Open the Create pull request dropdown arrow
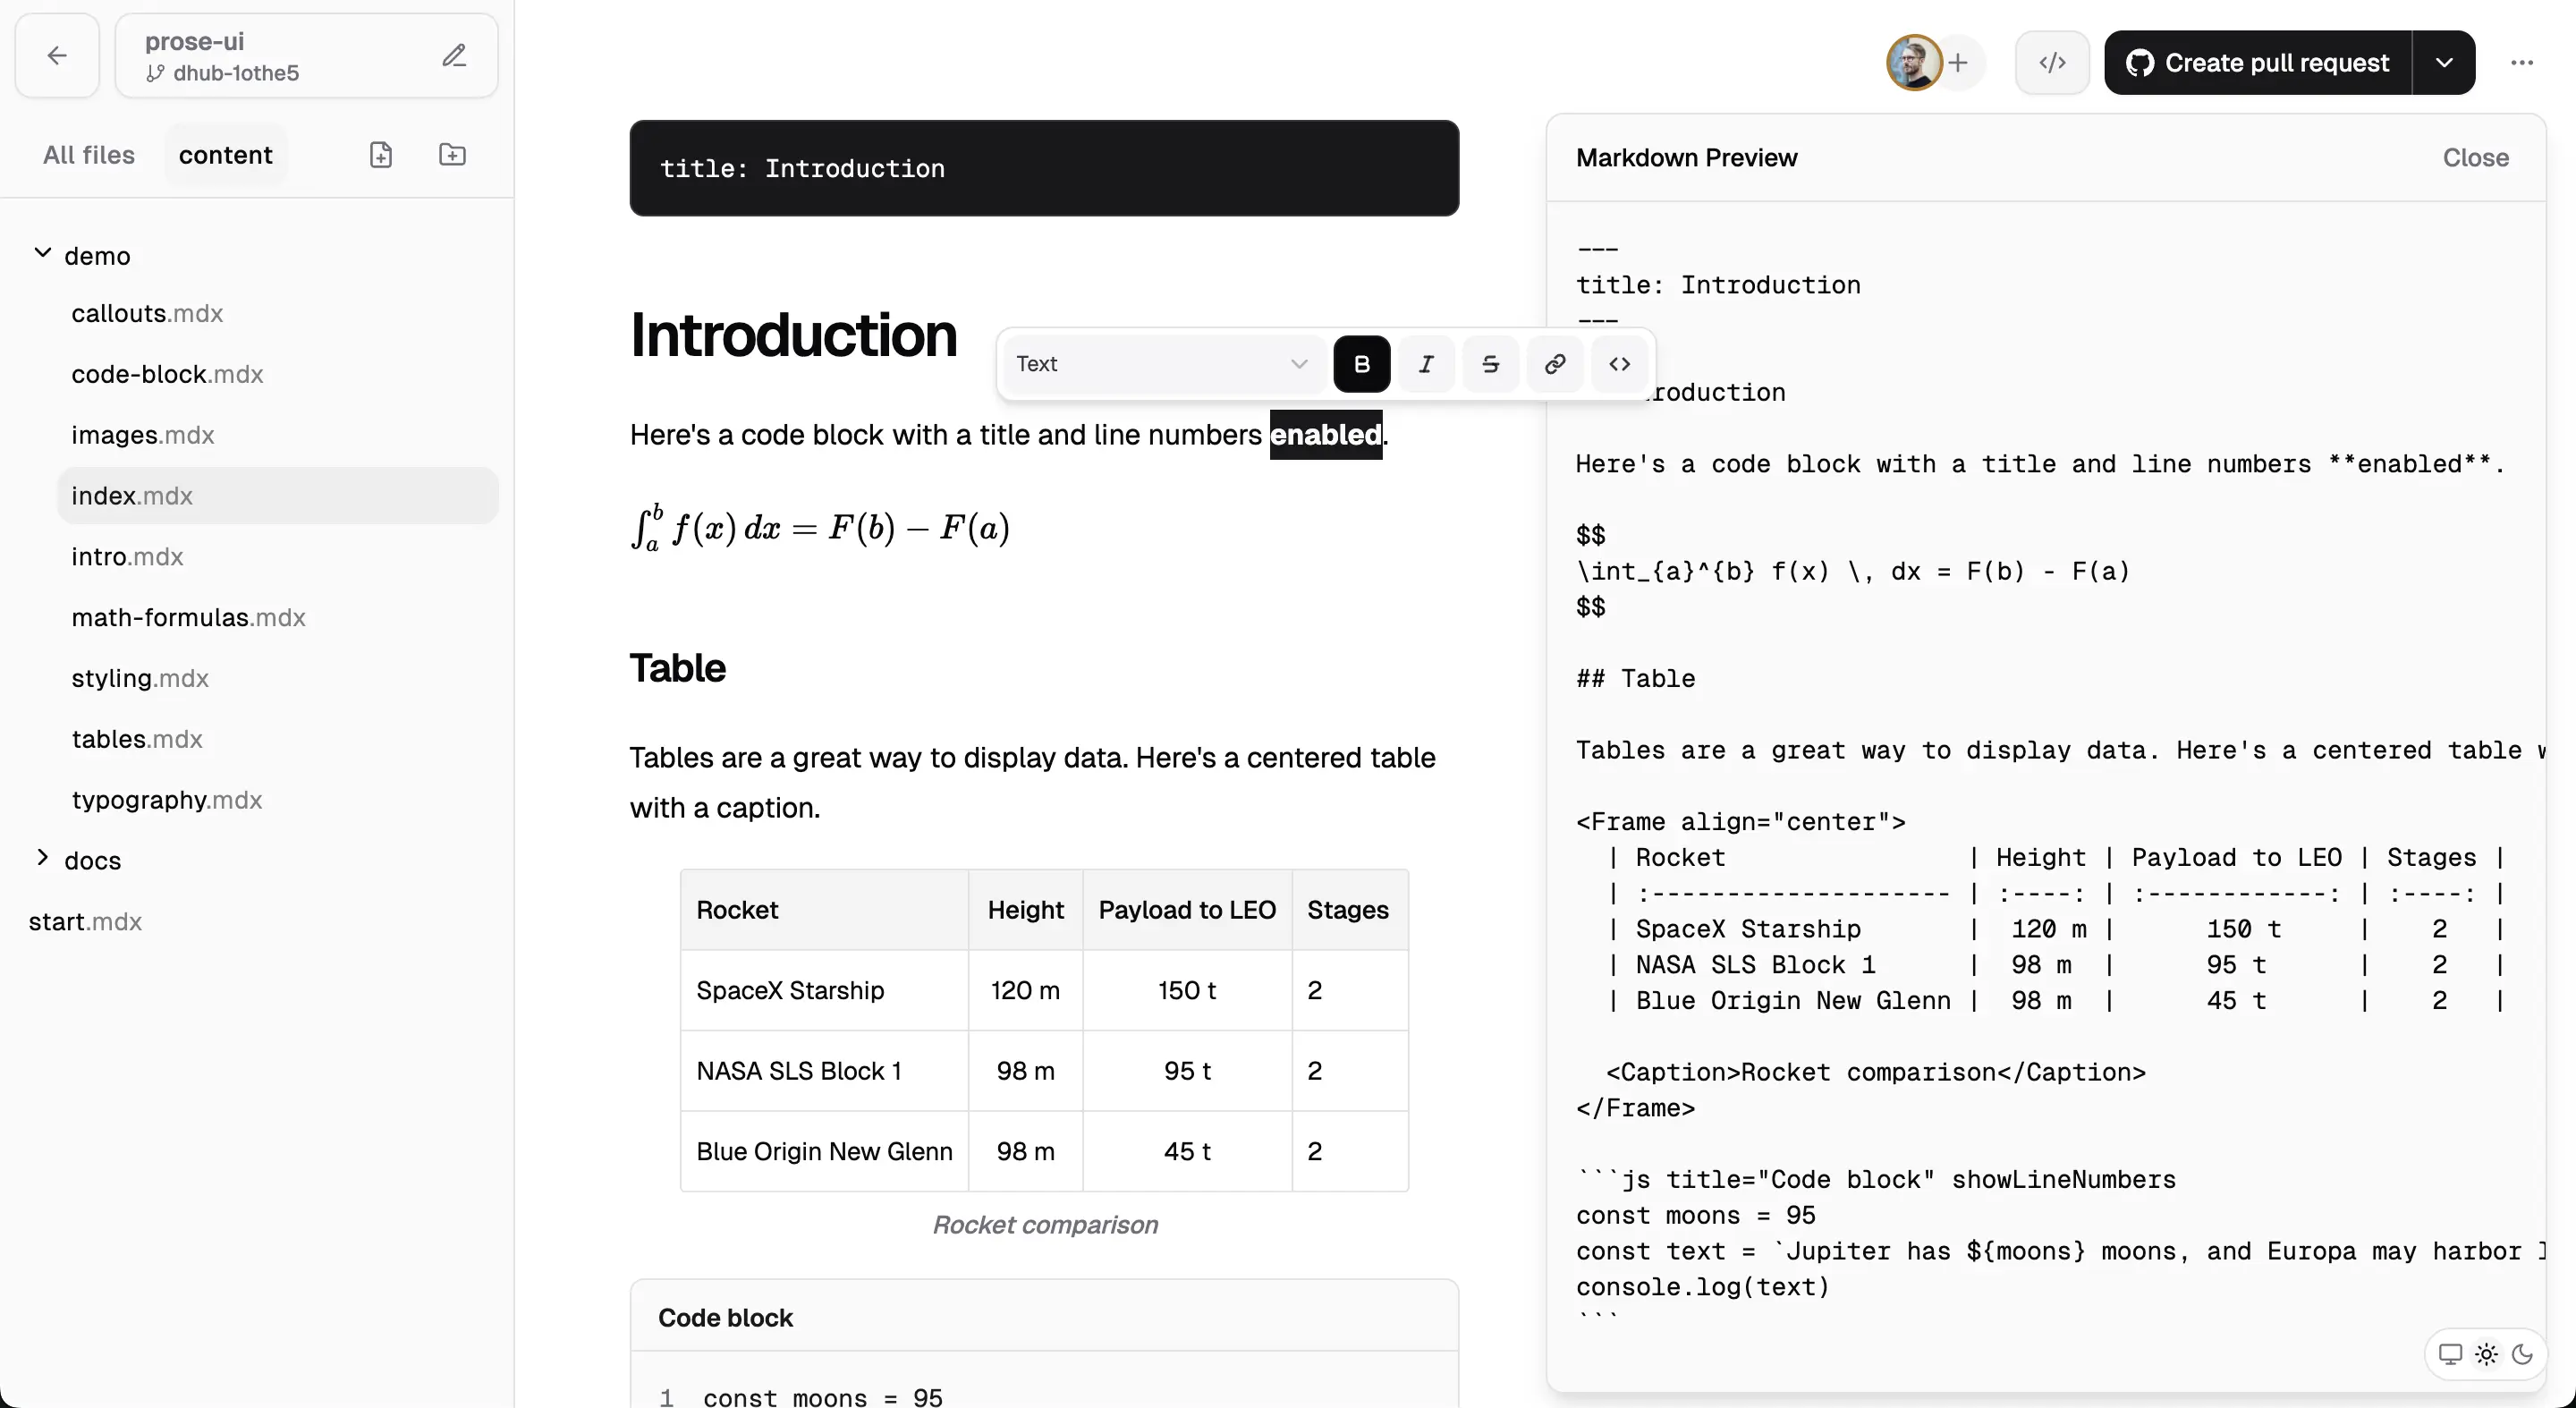Screen dimensions: 2576x1408 point(2446,62)
